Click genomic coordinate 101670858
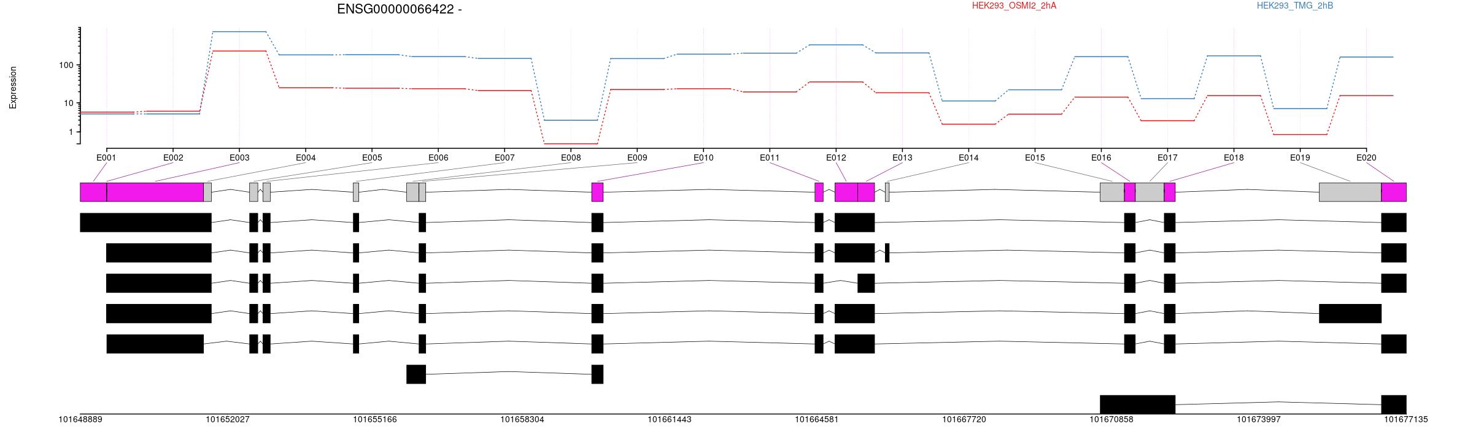1473x429 pixels. pos(1112,420)
